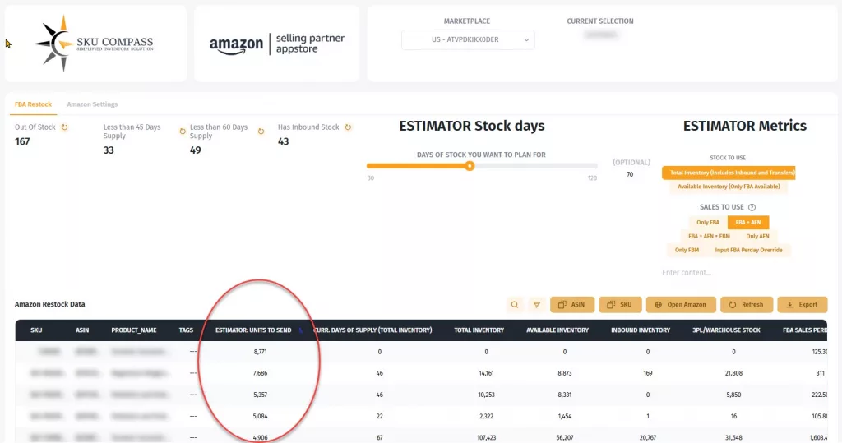Open the FBA Restock tab
This screenshot has height=443, width=842.
click(33, 104)
